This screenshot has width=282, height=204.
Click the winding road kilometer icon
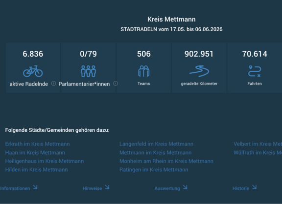tap(199, 71)
